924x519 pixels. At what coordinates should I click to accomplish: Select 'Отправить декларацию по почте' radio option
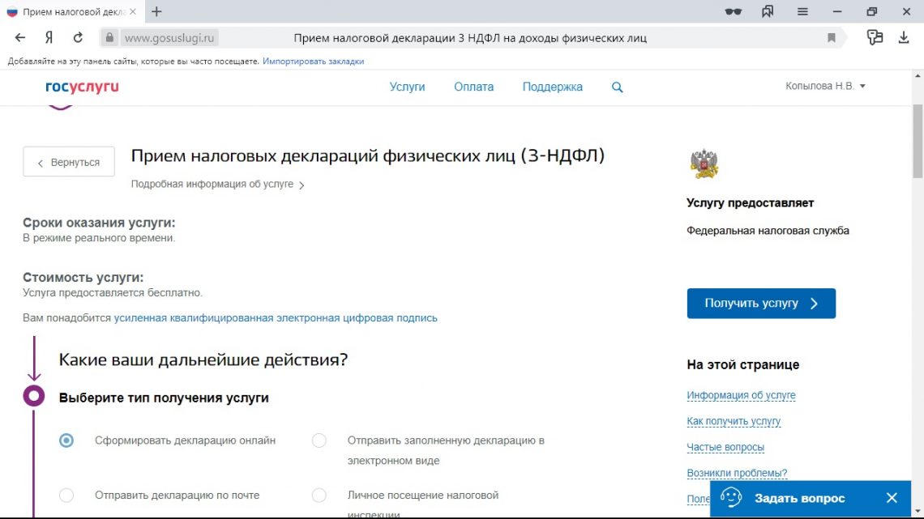point(66,495)
